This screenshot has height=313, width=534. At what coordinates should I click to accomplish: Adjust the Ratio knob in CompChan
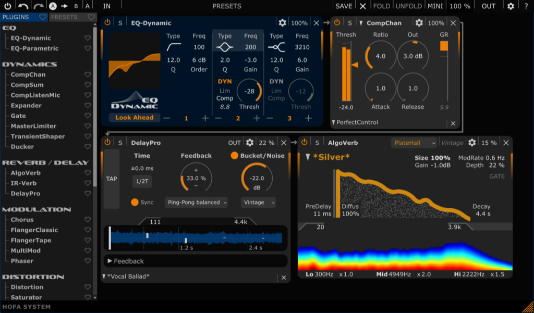tap(380, 56)
